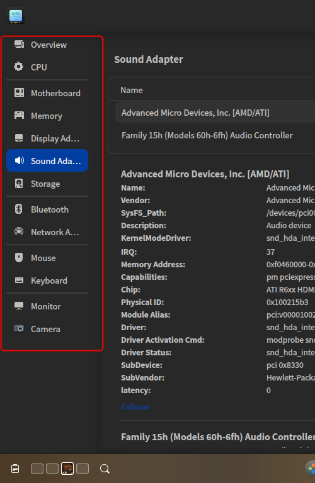This screenshot has height=483, width=315.
Task: Click the 'Chip:' label
Action: pyautogui.click(x=130, y=289)
